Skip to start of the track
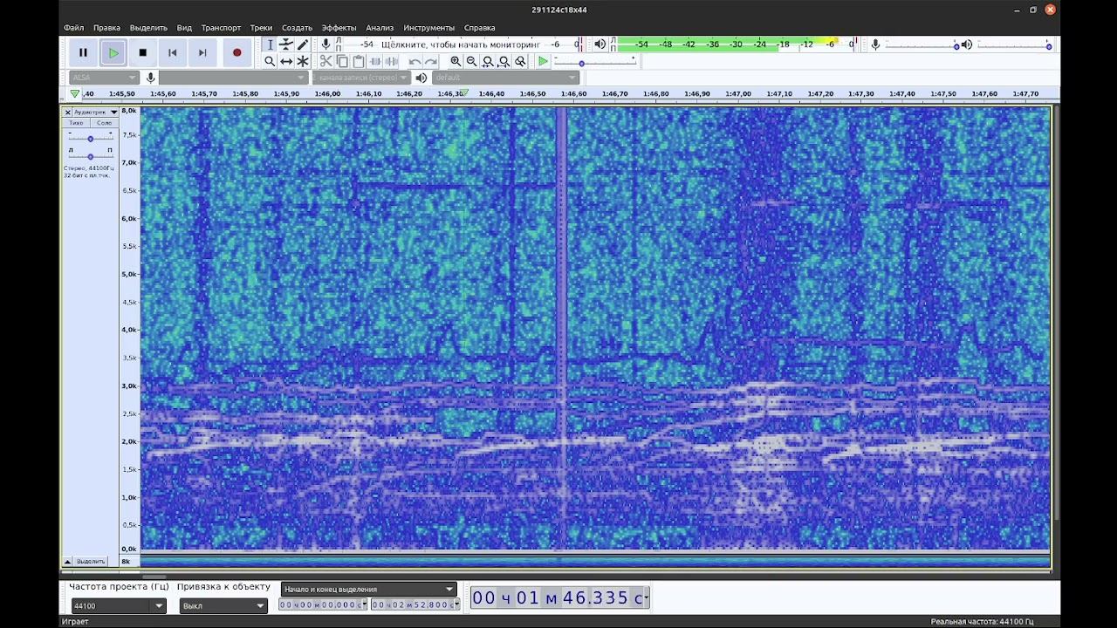The width and height of the screenshot is (1117, 628). click(173, 52)
